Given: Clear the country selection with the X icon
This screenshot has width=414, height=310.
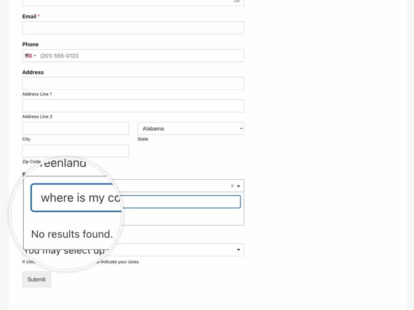Looking at the screenshot, I should click(232, 186).
